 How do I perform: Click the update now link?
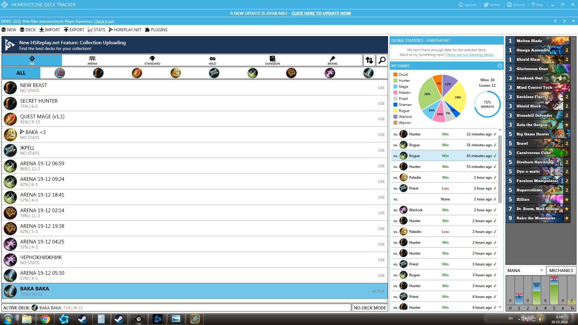[321, 13]
